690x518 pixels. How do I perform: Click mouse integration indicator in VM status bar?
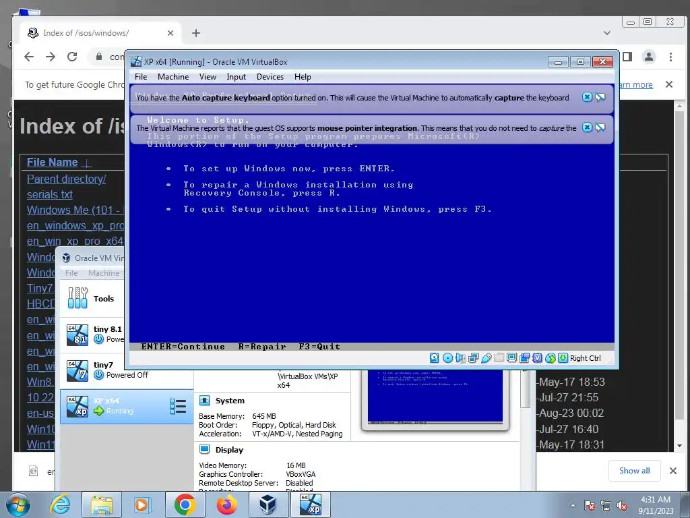pos(550,358)
